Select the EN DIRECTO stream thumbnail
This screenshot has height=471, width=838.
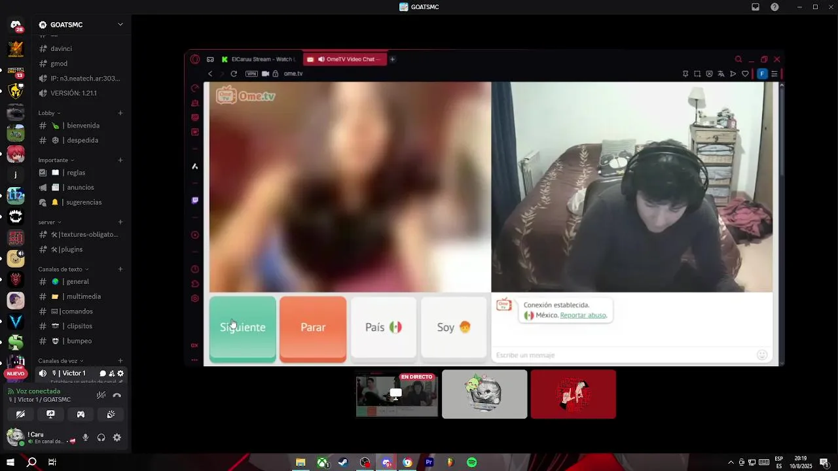pyautogui.click(x=397, y=393)
